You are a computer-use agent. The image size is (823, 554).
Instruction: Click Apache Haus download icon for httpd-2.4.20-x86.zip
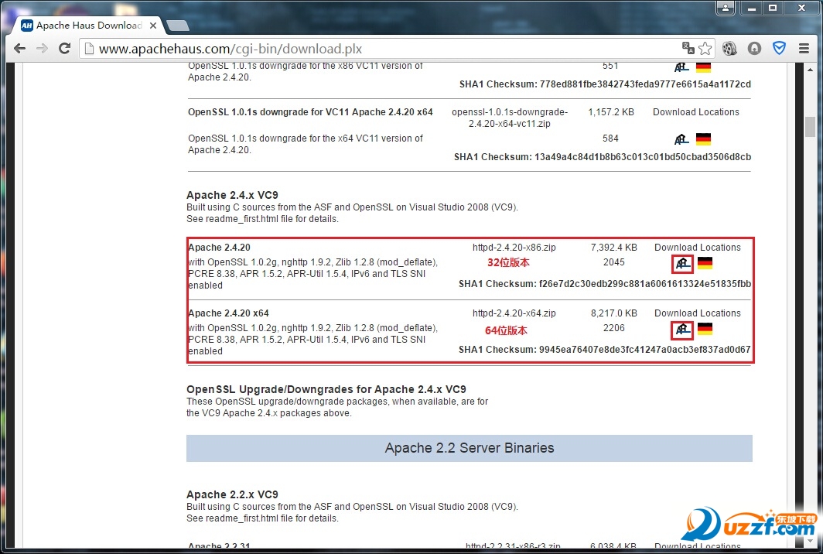click(681, 263)
